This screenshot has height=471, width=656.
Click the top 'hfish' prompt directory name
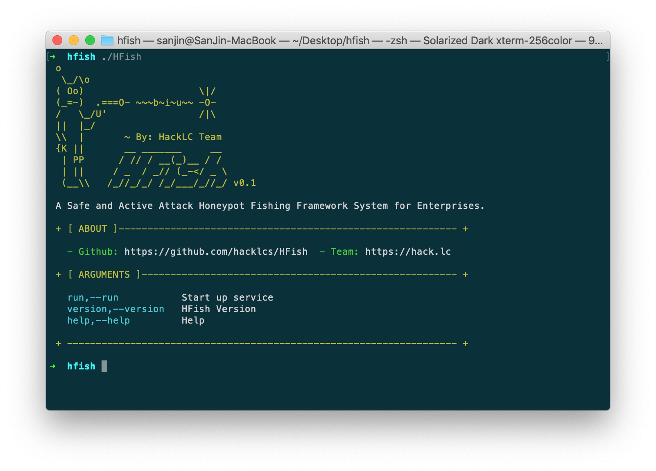[81, 57]
